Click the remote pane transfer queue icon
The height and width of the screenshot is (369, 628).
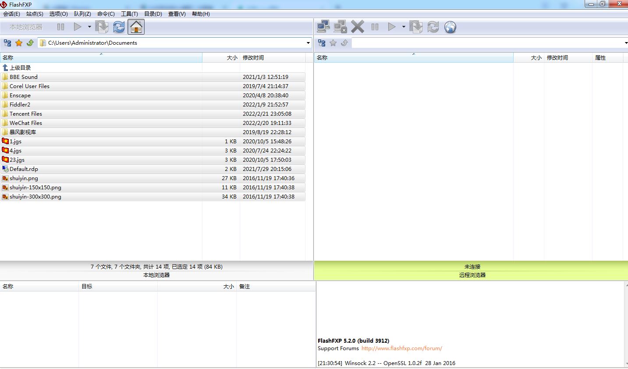click(x=416, y=27)
